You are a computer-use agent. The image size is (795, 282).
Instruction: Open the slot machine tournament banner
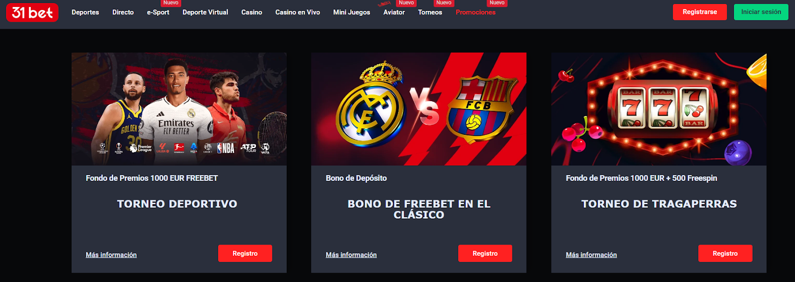(x=658, y=109)
